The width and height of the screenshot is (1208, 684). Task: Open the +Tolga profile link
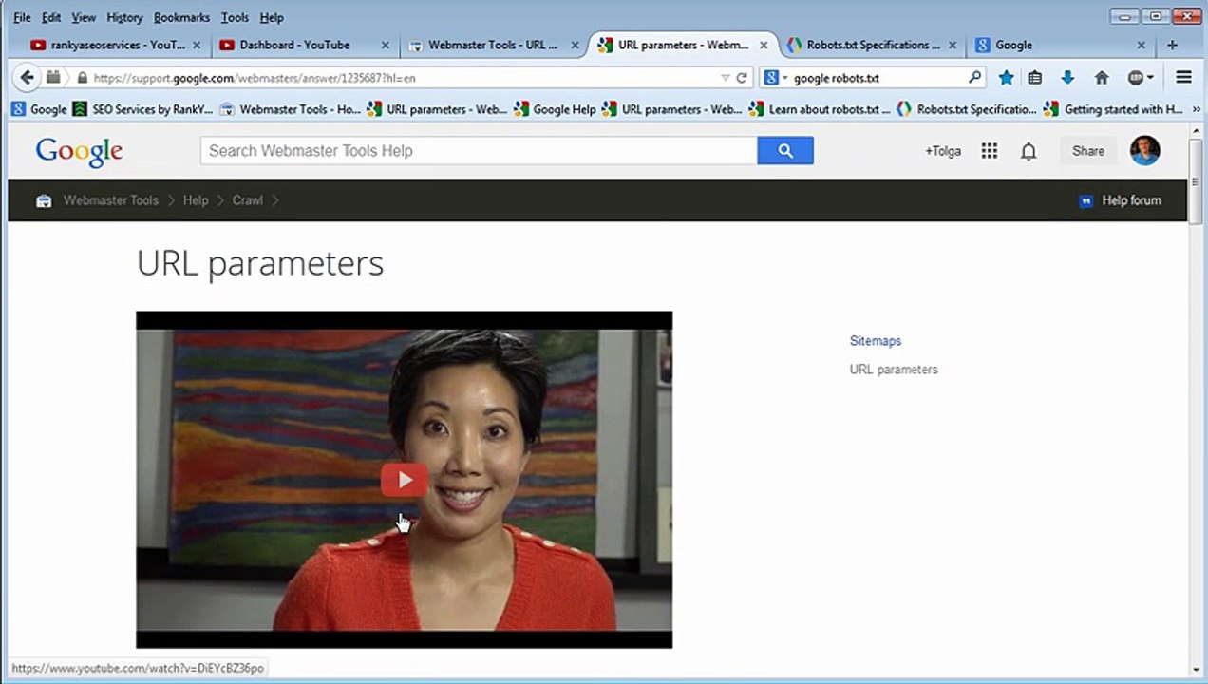[943, 151]
